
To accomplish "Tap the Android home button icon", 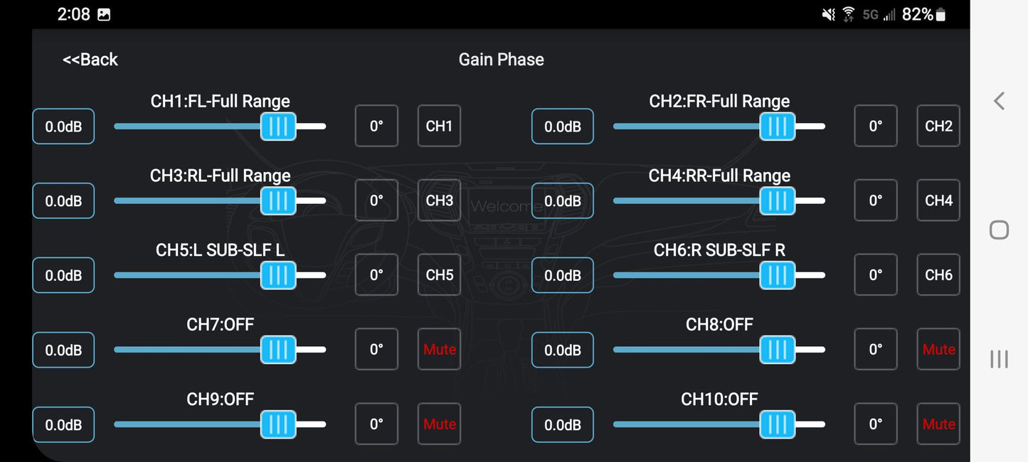I will [999, 230].
